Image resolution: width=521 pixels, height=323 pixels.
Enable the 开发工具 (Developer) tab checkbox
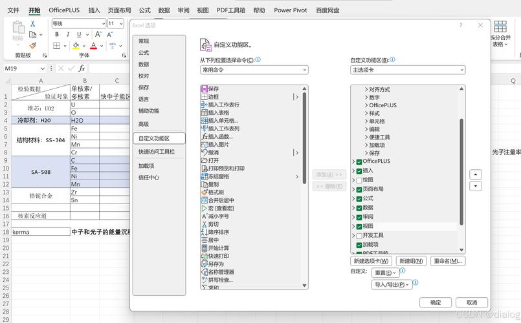[359, 236]
